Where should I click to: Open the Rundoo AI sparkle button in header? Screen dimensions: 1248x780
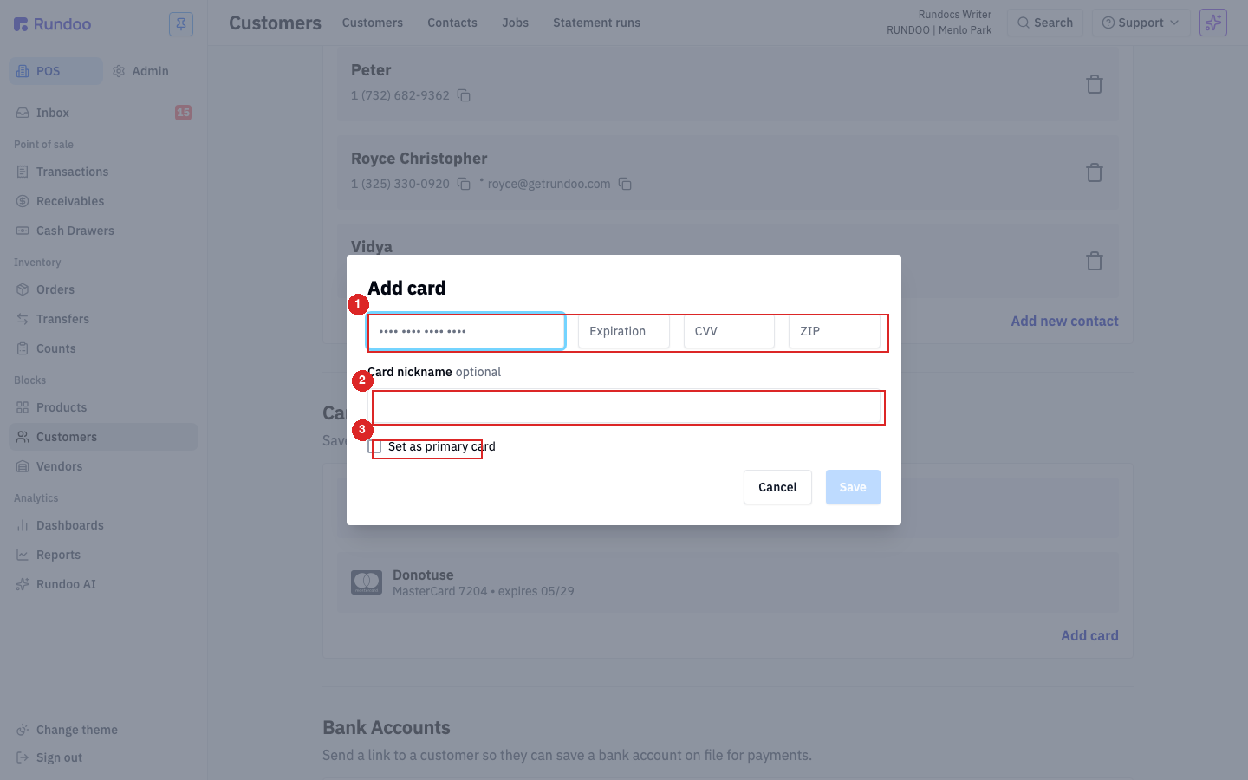[1213, 23]
